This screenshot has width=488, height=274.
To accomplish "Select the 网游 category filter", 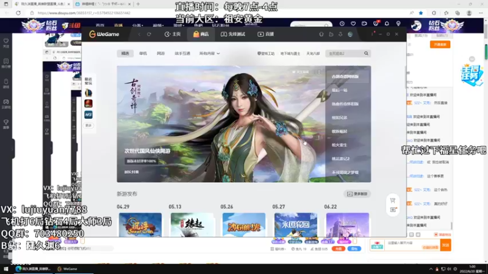I will tap(160, 54).
